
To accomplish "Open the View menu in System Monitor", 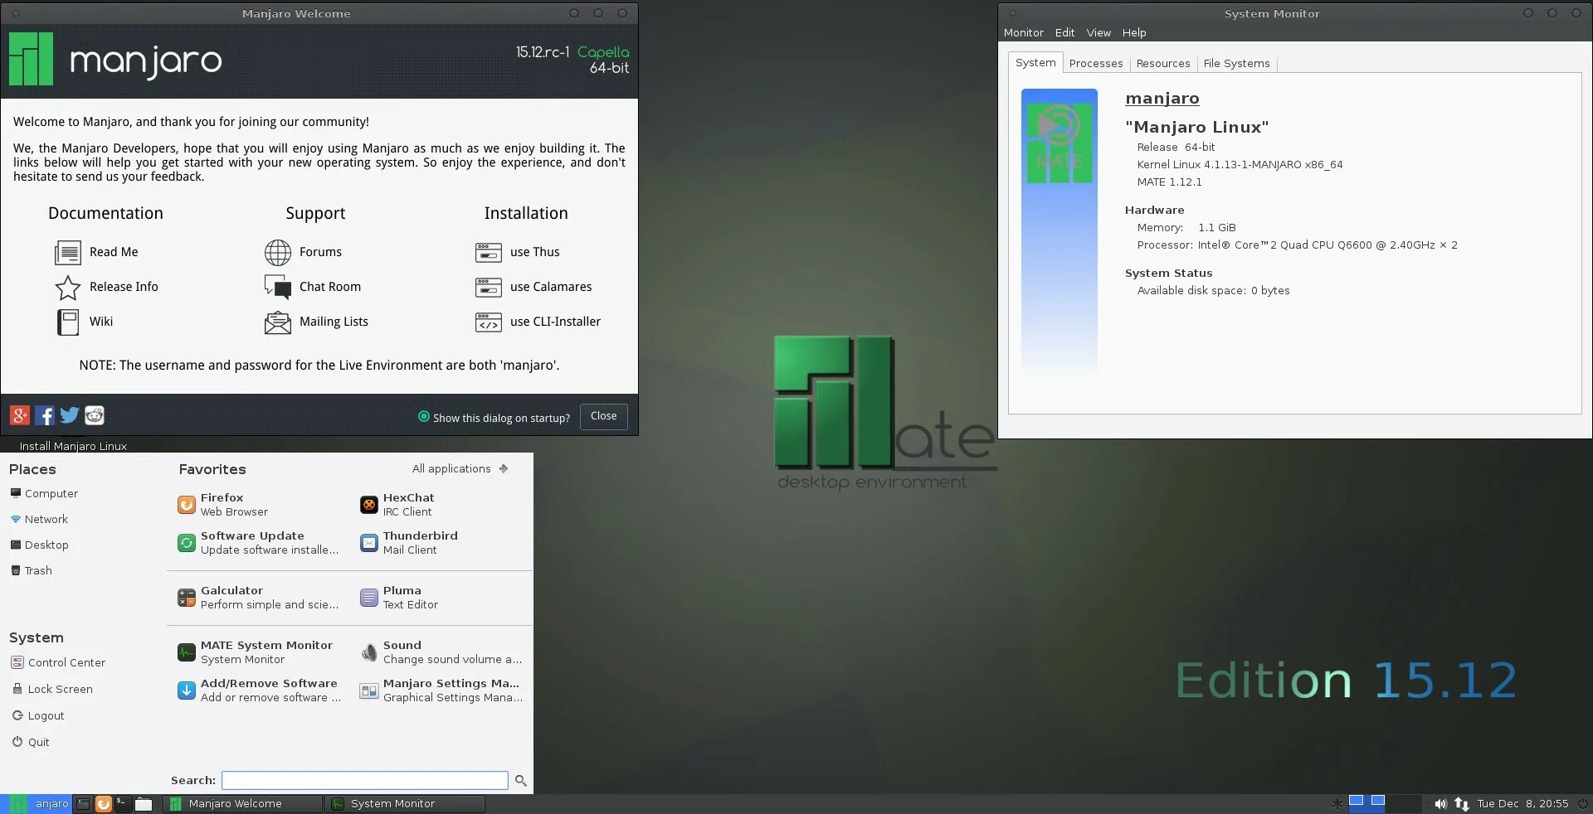I will click(1099, 33).
